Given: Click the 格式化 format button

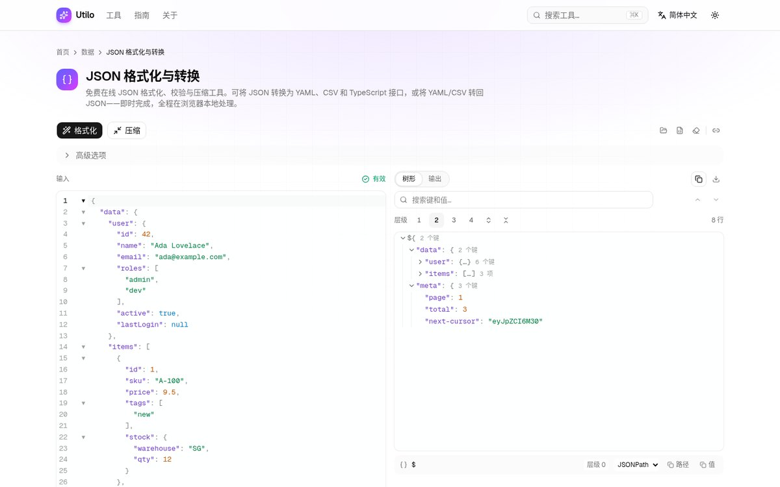Looking at the screenshot, I should click(x=80, y=131).
